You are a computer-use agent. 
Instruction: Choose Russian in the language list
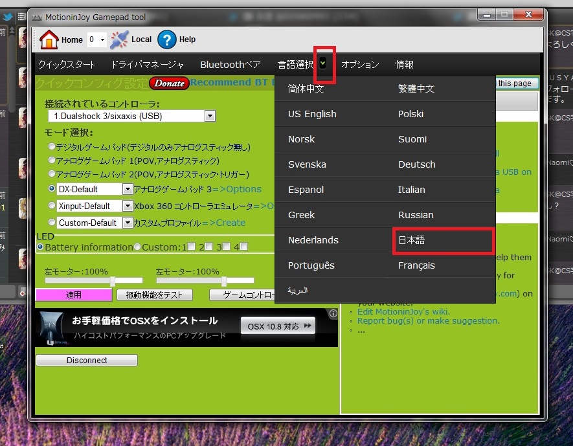click(x=440, y=215)
